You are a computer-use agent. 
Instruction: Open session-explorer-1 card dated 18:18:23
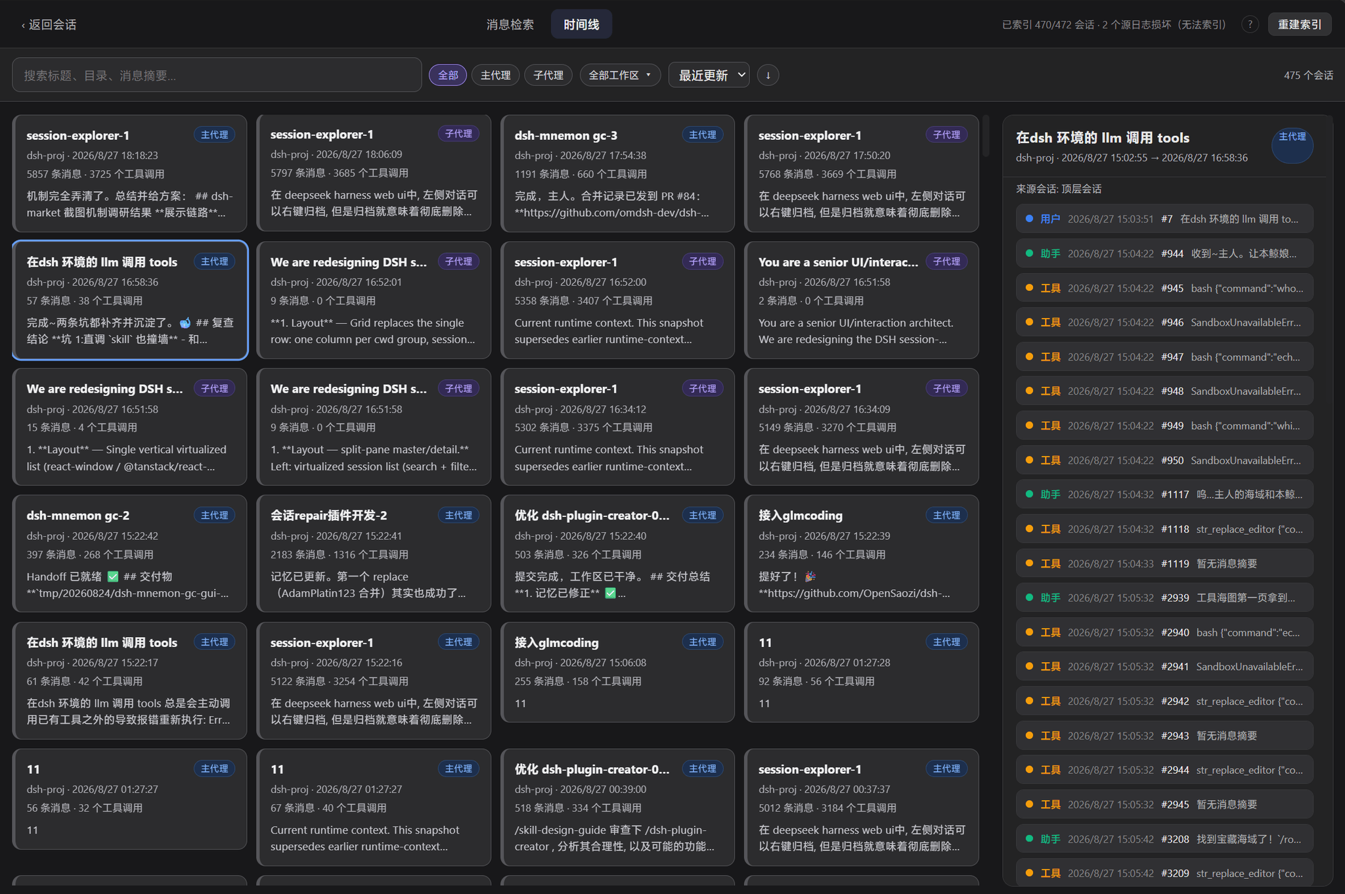pos(129,173)
